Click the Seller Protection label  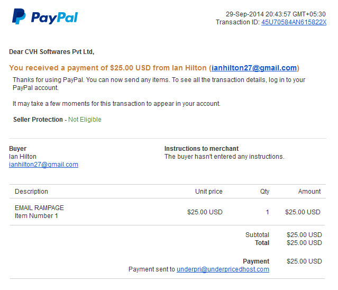click(x=38, y=120)
